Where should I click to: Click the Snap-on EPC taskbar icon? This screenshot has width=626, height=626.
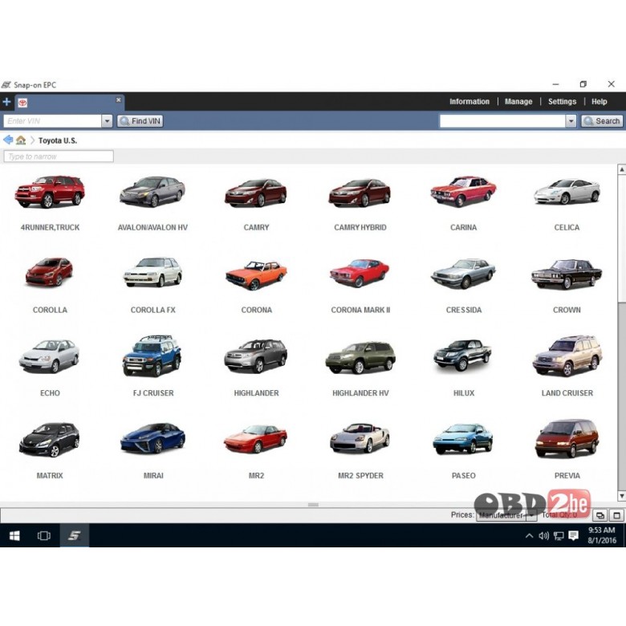(75, 535)
